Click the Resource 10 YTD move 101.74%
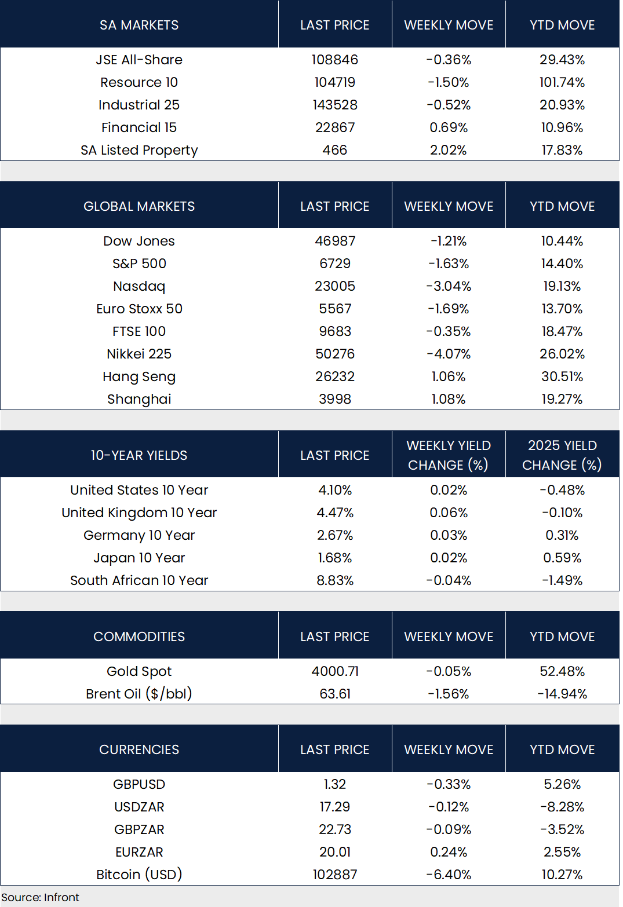The height and width of the screenshot is (907, 623). pyautogui.click(x=562, y=82)
